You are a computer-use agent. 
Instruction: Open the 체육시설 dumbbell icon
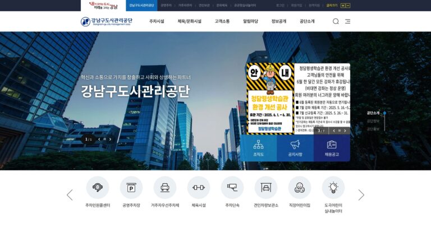click(199, 188)
